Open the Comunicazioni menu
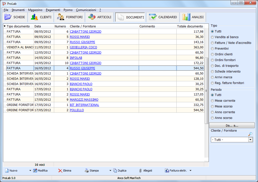 click(x=86, y=10)
